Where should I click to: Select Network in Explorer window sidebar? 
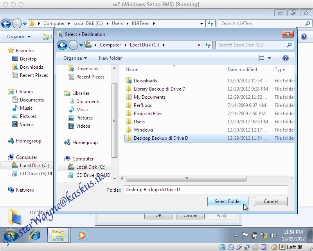[x=21, y=190]
